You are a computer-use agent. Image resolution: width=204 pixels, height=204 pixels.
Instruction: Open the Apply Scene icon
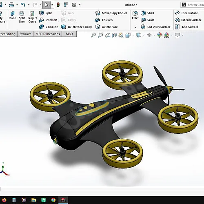click(166, 35)
